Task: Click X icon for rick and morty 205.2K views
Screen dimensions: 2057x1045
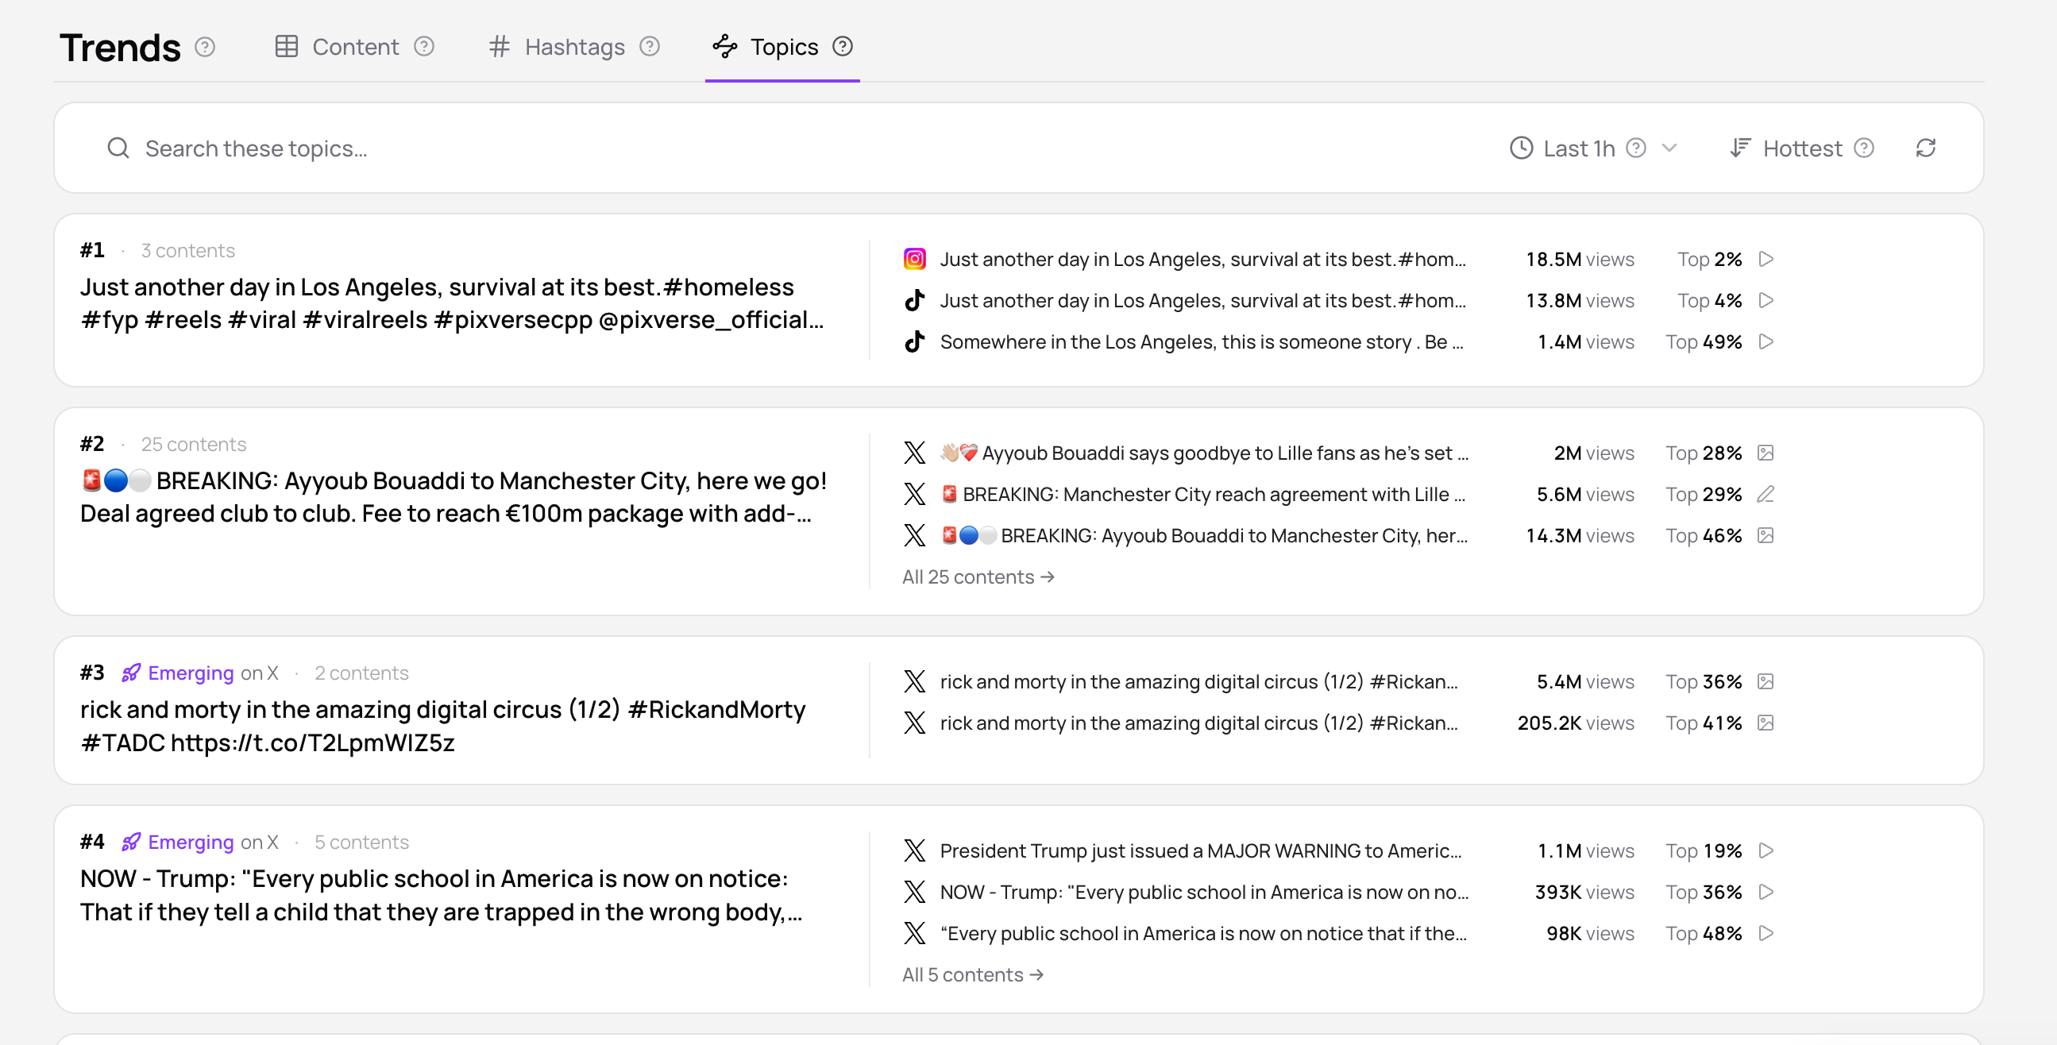Action: (914, 724)
